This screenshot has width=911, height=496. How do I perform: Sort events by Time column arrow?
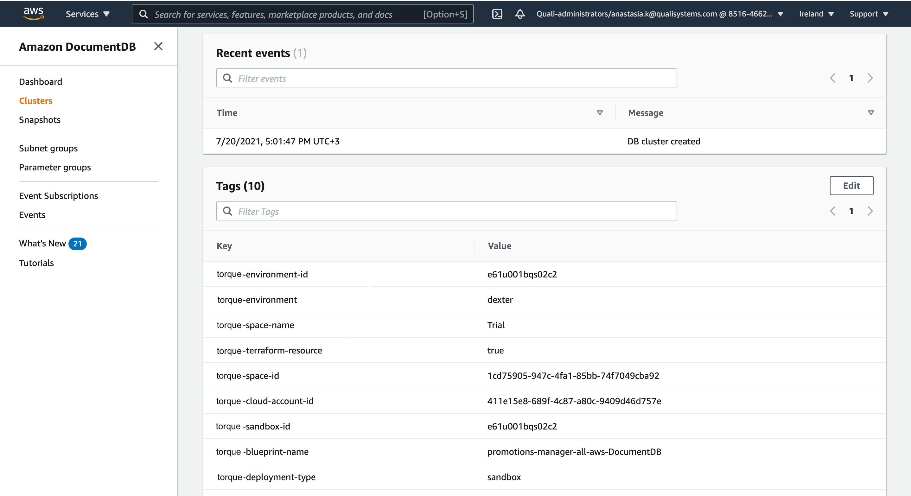pyautogui.click(x=599, y=113)
